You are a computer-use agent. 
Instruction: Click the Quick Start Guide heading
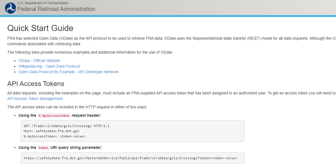click(40, 28)
